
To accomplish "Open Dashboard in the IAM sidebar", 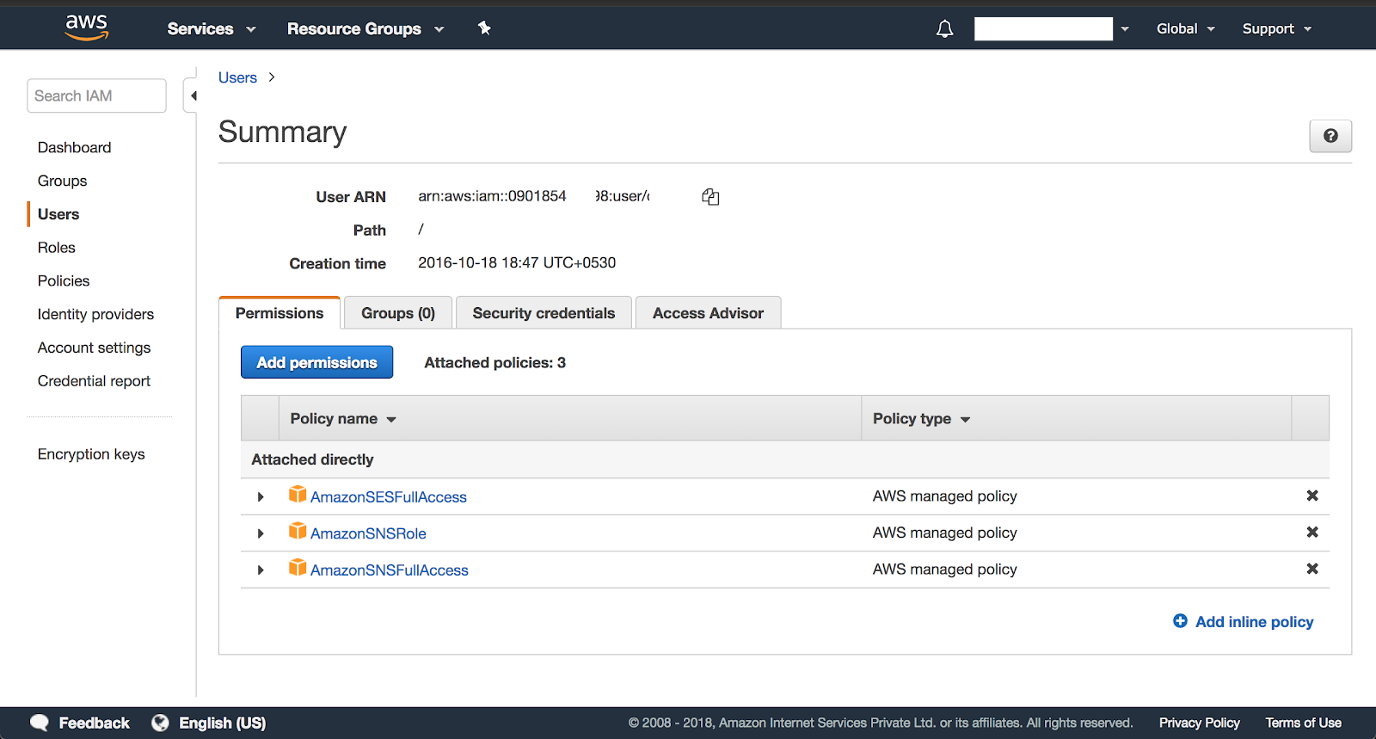I will point(74,148).
